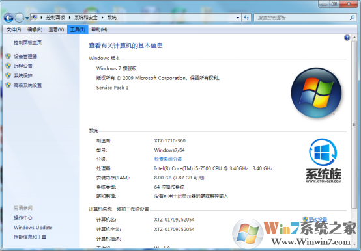Click the 更改设置 link
Screen dimensions: 361x251
coord(318,219)
